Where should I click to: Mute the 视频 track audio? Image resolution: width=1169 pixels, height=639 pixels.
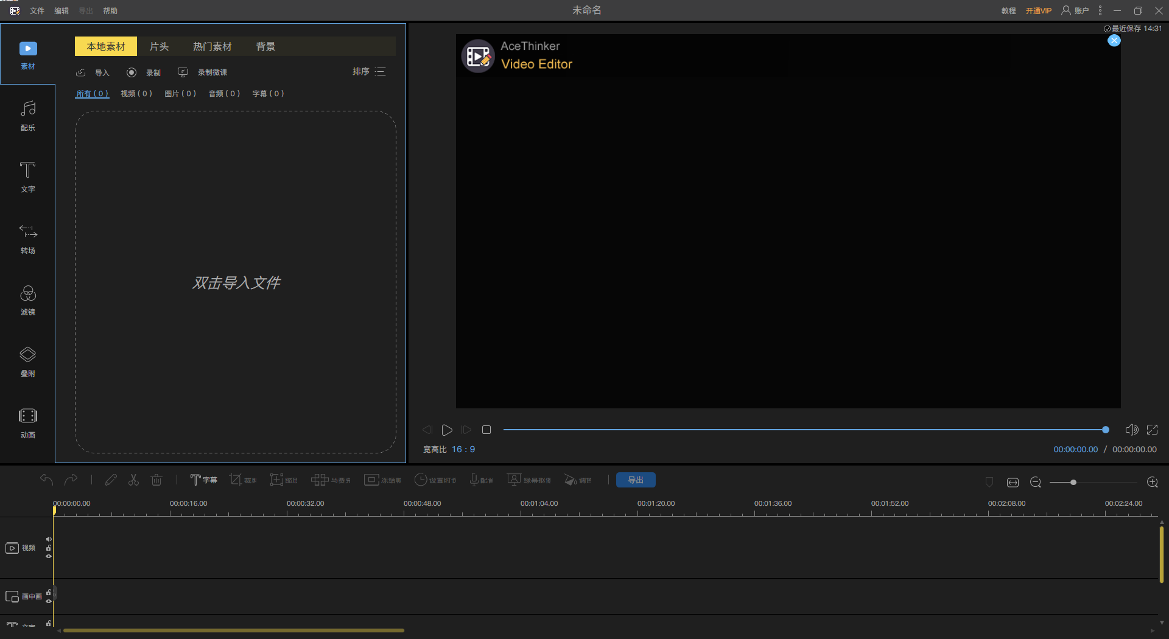coord(49,539)
